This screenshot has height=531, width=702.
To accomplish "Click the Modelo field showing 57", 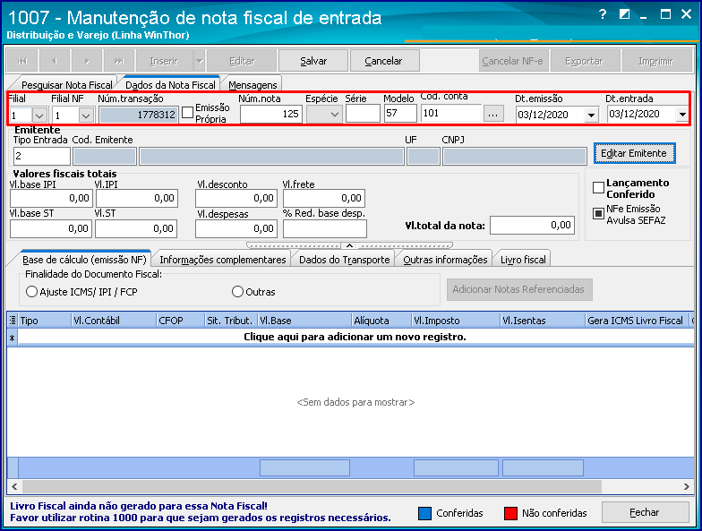I will [400, 113].
